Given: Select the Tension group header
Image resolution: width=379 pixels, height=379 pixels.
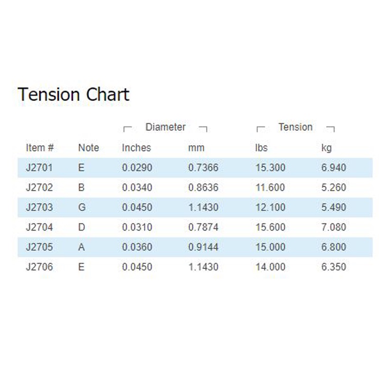Looking at the screenshot, I should (x=295, y=127).
